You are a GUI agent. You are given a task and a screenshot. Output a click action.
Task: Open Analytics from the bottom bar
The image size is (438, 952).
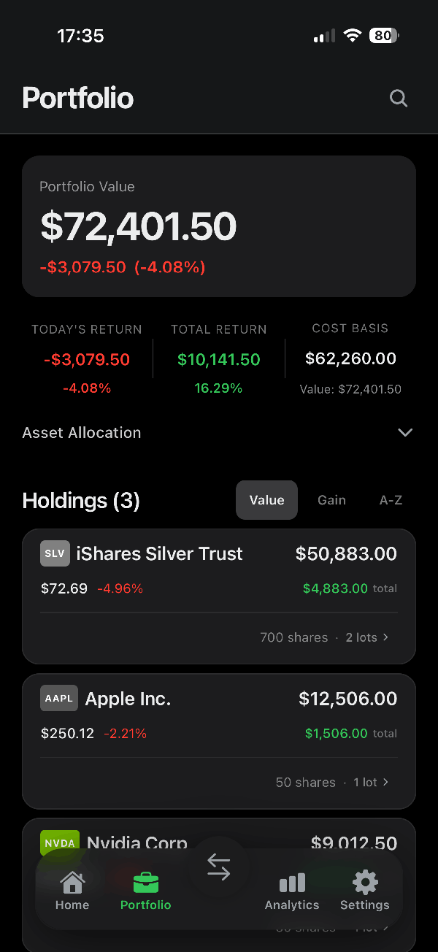291,889
